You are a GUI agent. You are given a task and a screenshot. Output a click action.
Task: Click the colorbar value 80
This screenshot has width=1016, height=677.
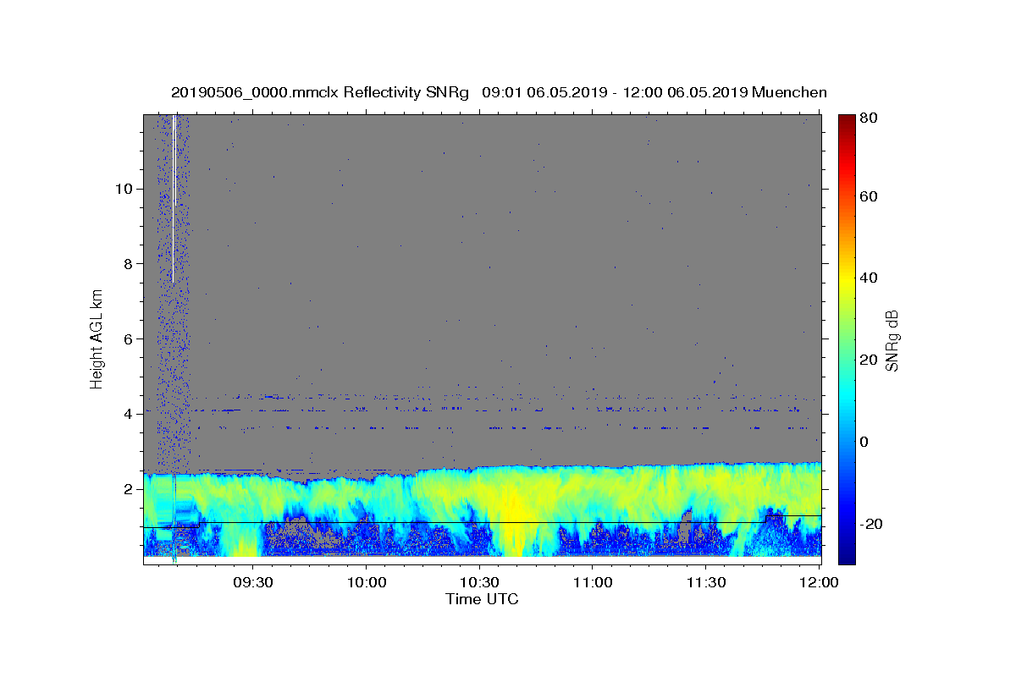(870, 118)
